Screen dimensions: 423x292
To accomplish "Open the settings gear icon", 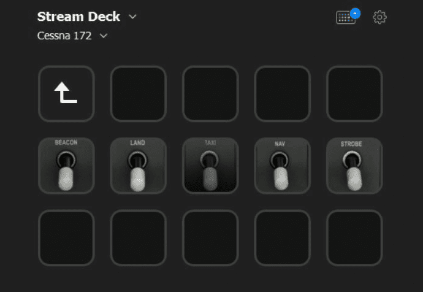I will [x=379, y=17].
